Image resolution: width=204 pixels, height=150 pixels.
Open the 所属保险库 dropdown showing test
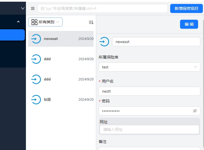(x=149, y=67)
